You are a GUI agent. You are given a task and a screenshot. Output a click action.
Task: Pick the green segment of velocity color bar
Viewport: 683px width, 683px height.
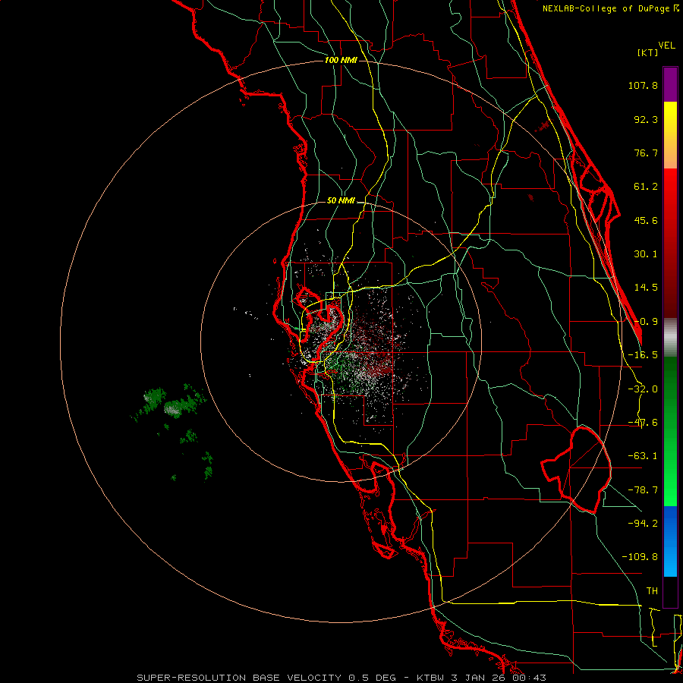[x=670, y=431]
